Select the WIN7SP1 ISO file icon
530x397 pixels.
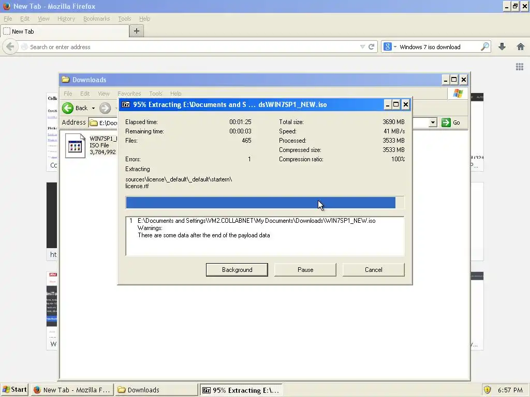pos(75,146)
